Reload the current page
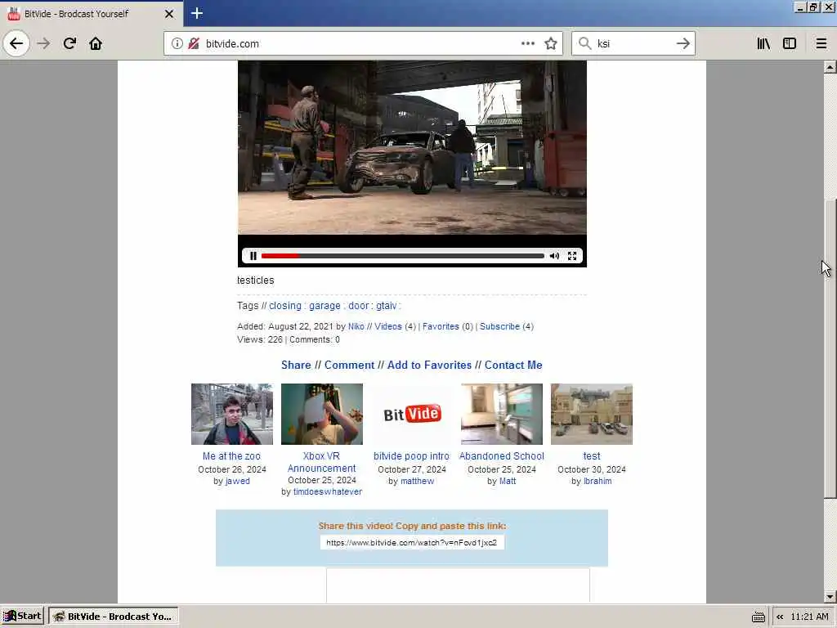The height and width of the screenshot is (628, 837). [x=69, y=43]
